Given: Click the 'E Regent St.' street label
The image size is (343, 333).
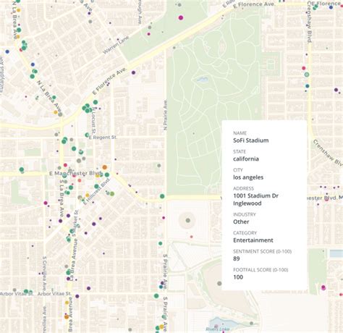Looking at the screenshot, I should tap(103, 138).
